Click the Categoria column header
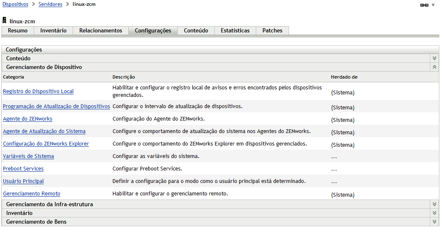The image size is (441, 227). pyautogui.click(x=14, y=77)
